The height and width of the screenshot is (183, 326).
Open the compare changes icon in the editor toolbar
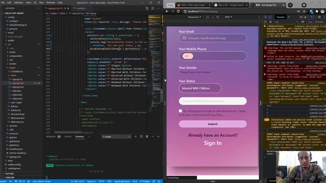point(147,8)
